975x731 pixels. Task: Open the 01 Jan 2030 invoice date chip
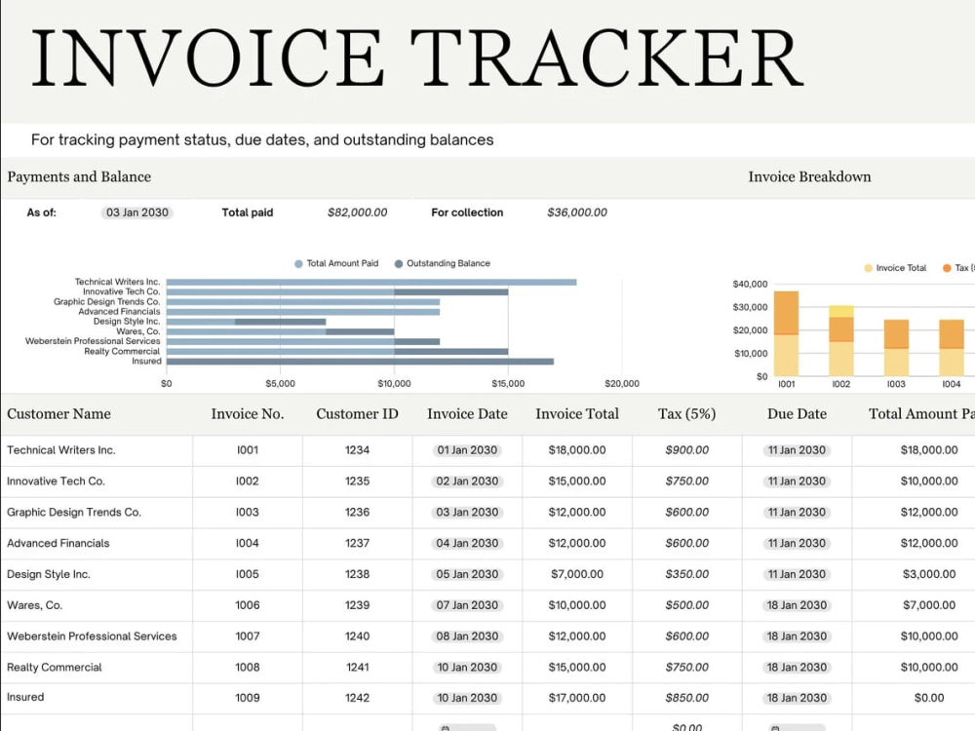coord(467,450)
